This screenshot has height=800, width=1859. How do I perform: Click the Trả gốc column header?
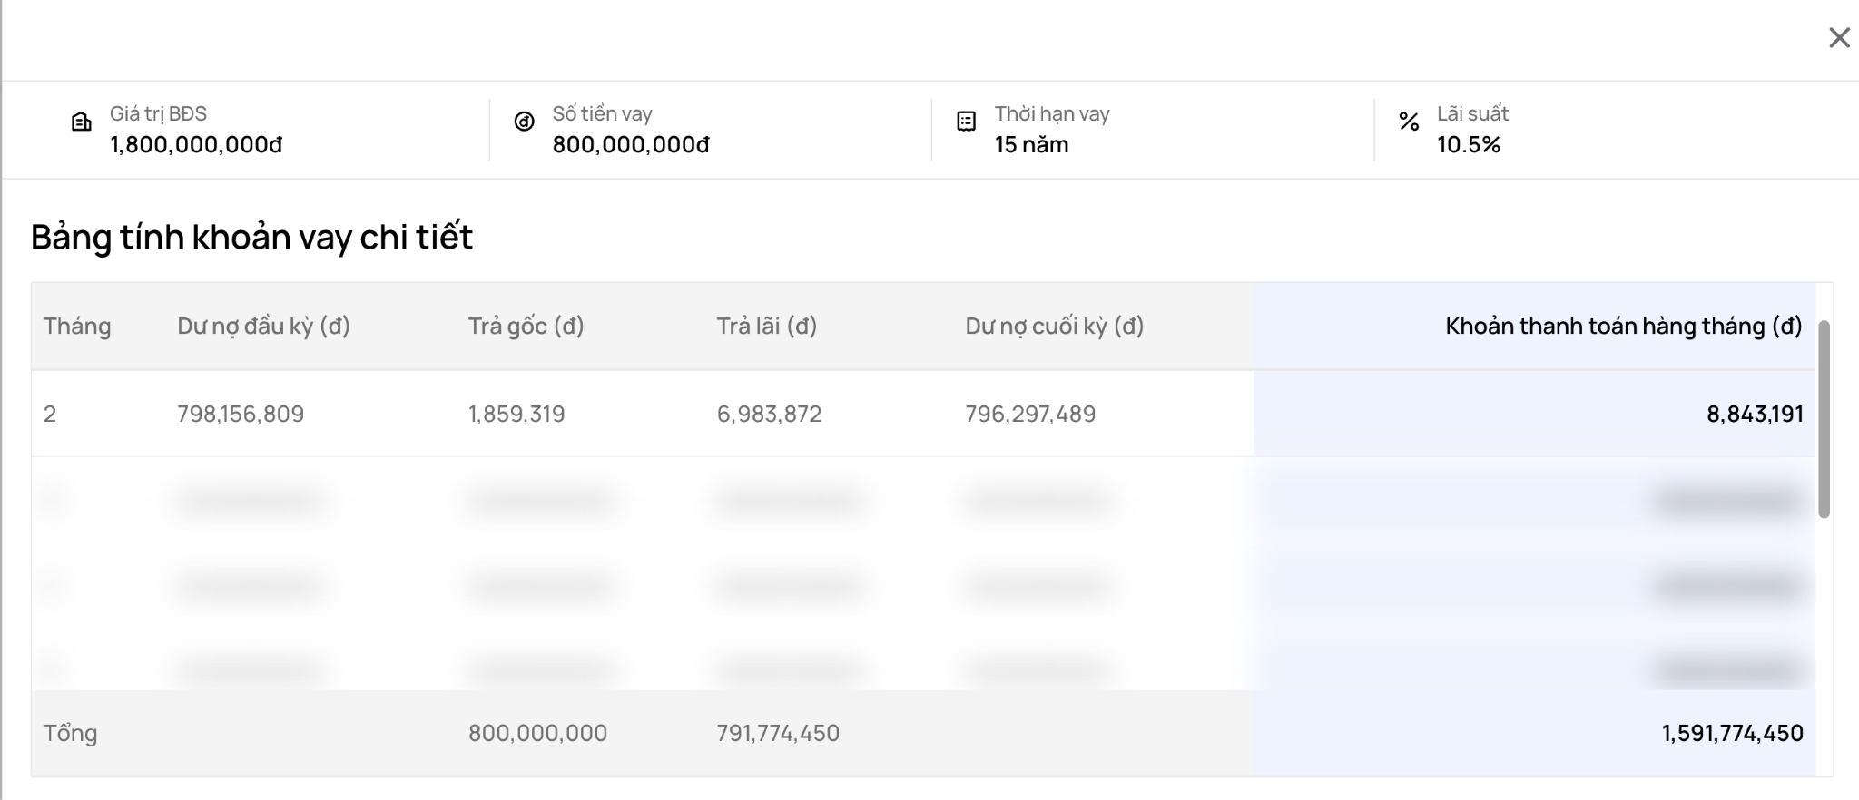526,326
